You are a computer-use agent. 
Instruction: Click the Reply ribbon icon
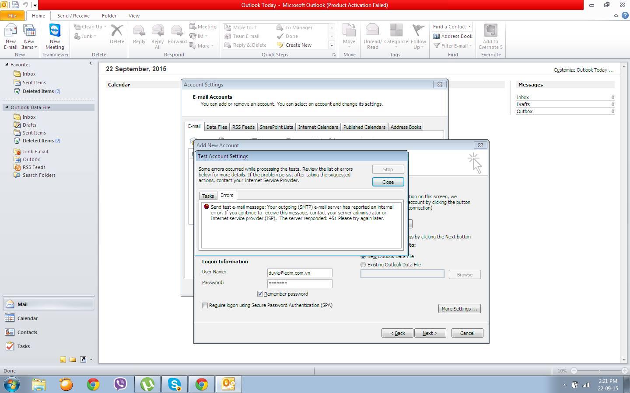tap(139, 34)
